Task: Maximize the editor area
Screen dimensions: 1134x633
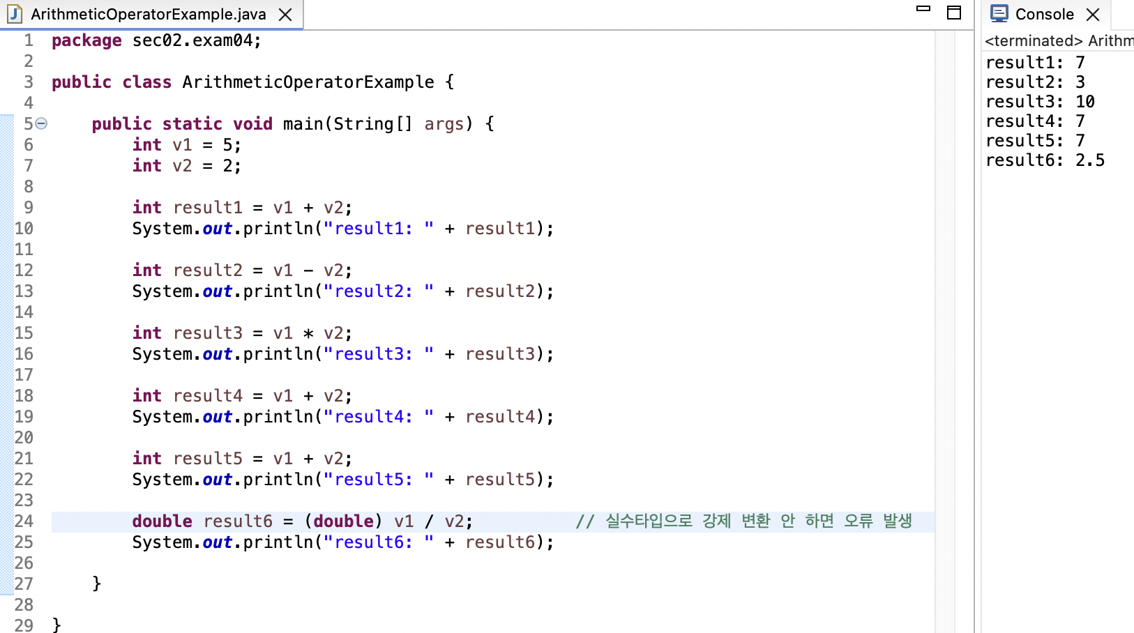Action: pyautogui.click(x=954, y=13)
